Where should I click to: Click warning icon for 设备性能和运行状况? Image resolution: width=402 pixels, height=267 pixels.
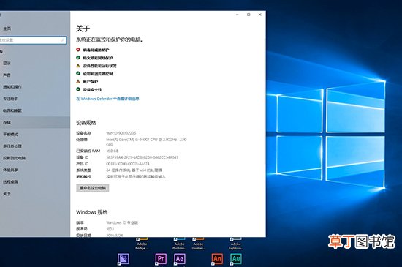coord(78,65)
